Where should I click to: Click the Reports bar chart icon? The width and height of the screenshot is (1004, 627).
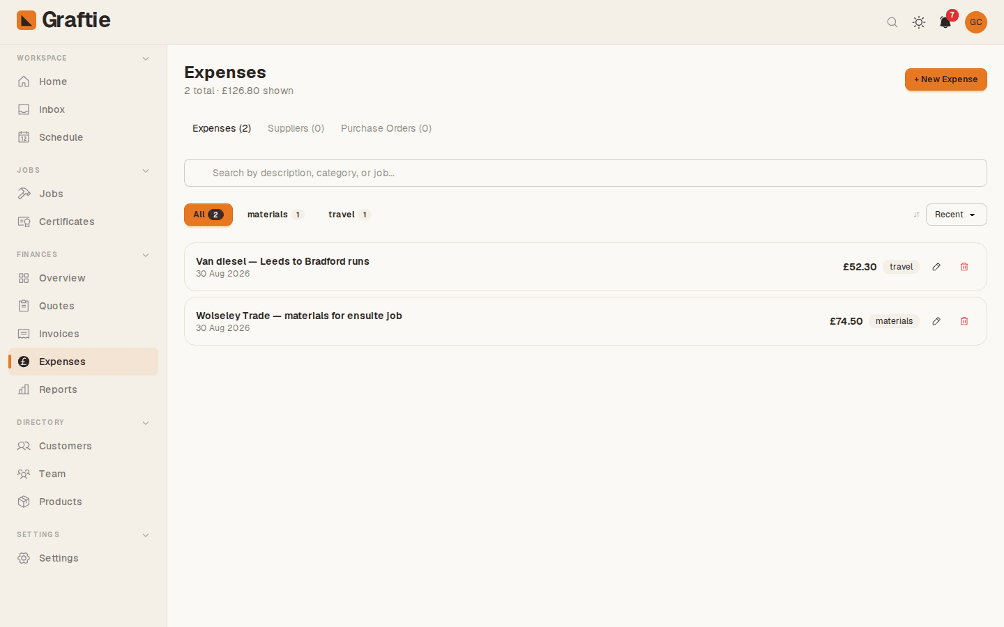[24, 389]
